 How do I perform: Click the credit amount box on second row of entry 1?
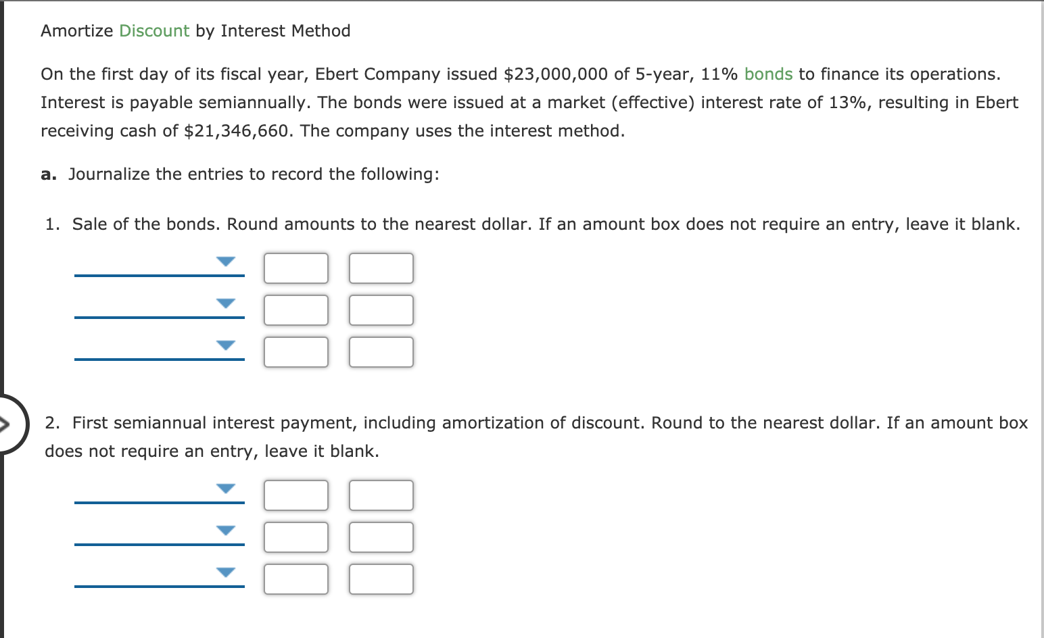381,310
